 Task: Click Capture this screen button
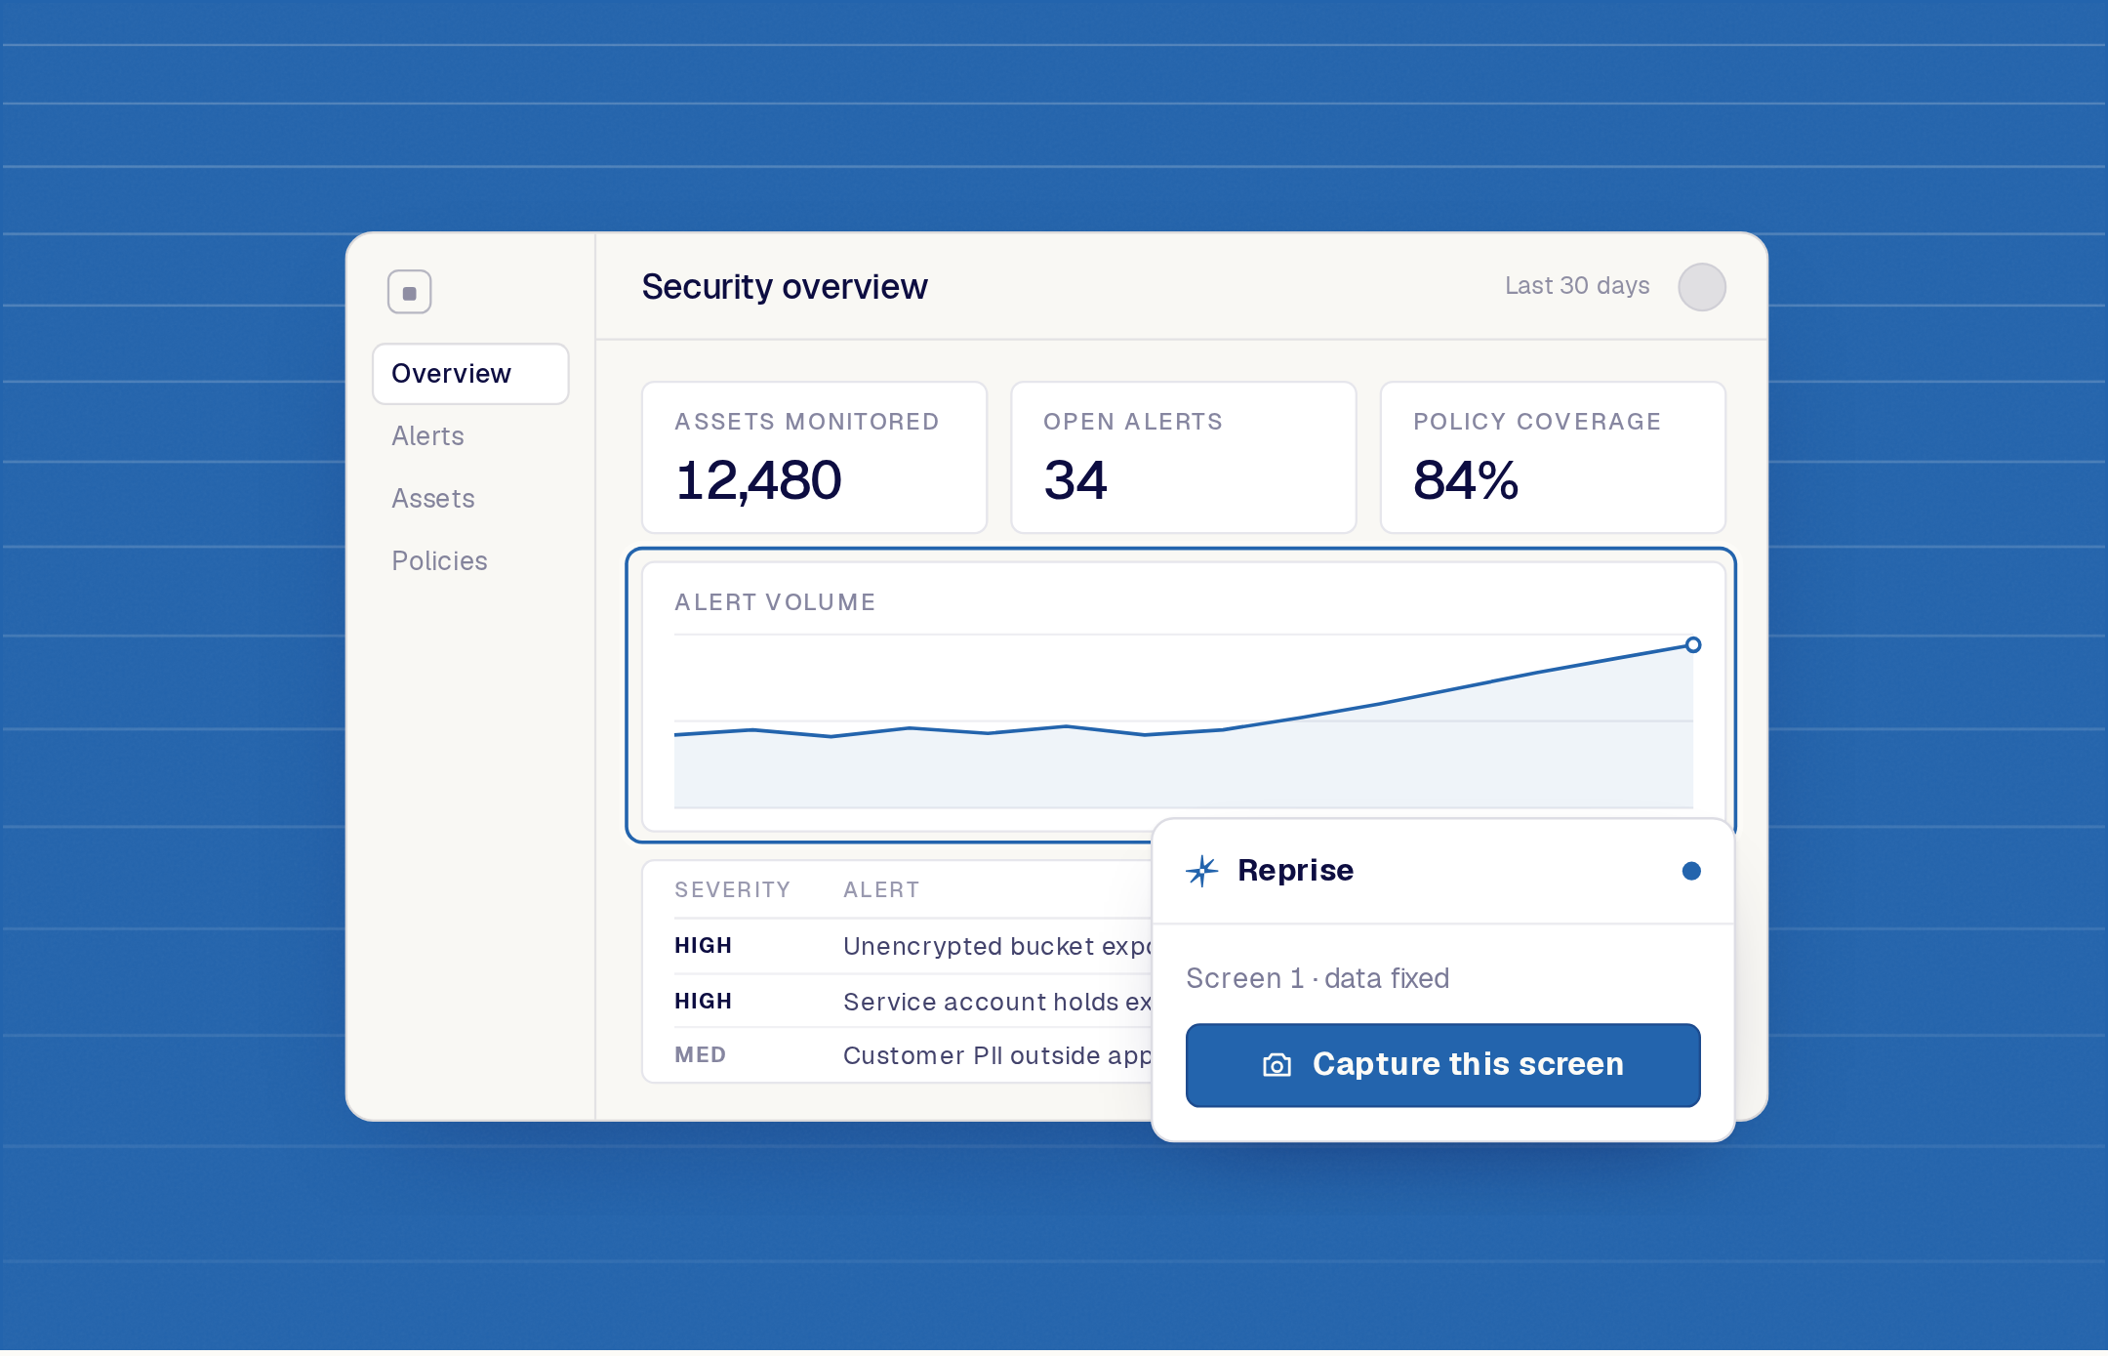1442,1065
